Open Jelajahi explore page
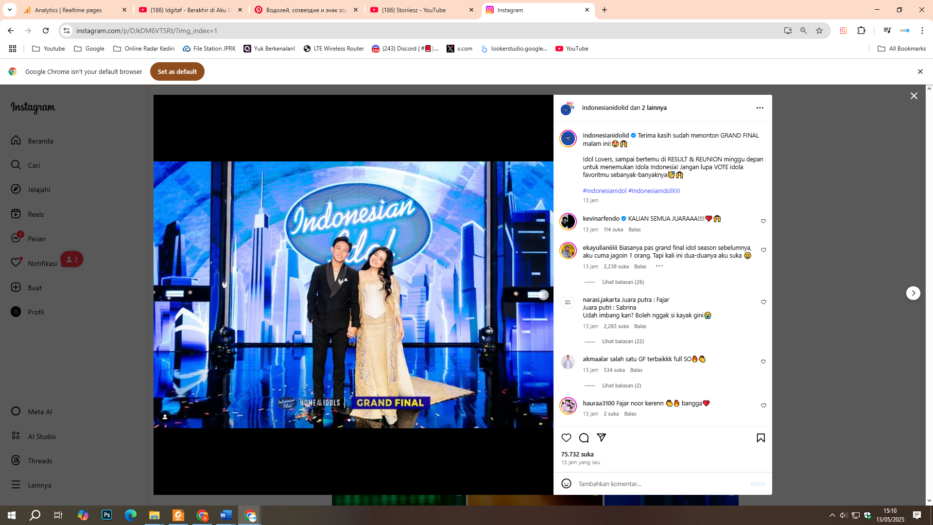 tap(31, 190)
